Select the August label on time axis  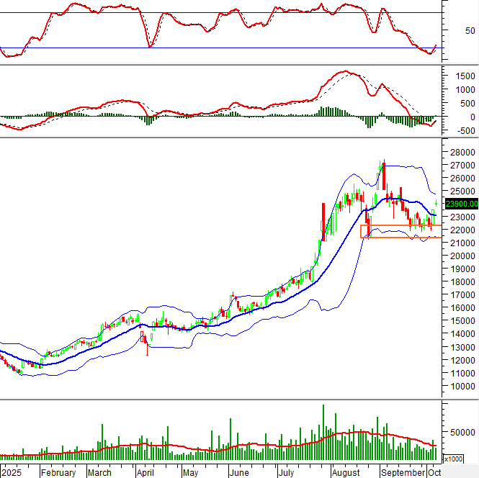click(x=346, y=473)
